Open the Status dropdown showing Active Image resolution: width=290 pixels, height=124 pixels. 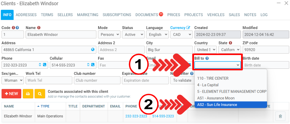coord(133,35)
